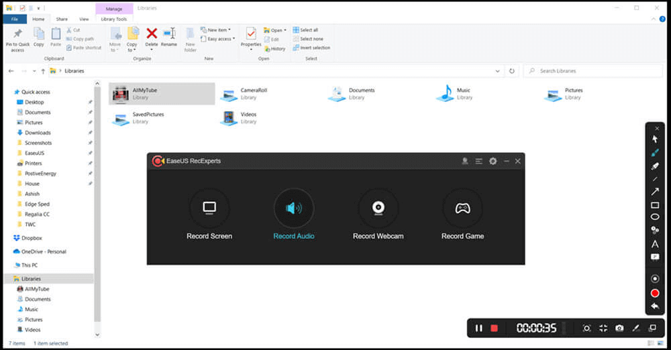Screen dimensions: 671x350
Task: Go up one folder level
Action: point(43,71)
